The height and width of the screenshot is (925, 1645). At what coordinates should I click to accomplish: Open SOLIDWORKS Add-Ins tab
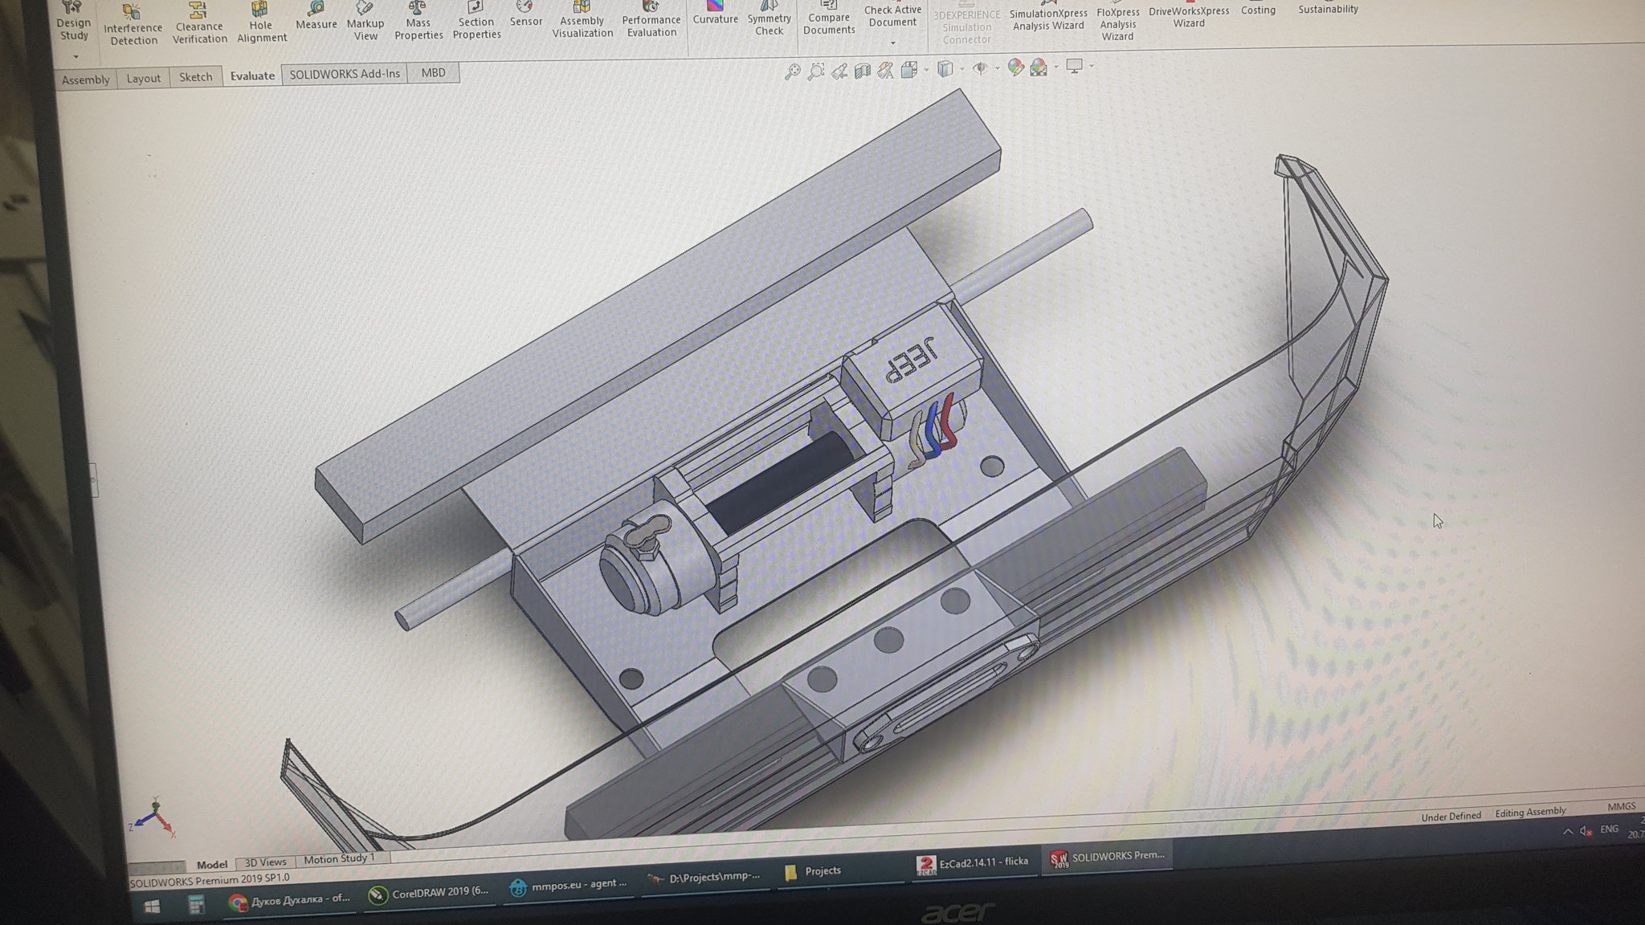pyautogui.click(x=344, y=74)
